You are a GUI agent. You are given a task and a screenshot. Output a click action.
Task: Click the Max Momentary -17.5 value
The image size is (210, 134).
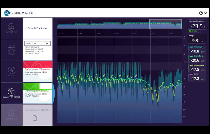[195, 69]
